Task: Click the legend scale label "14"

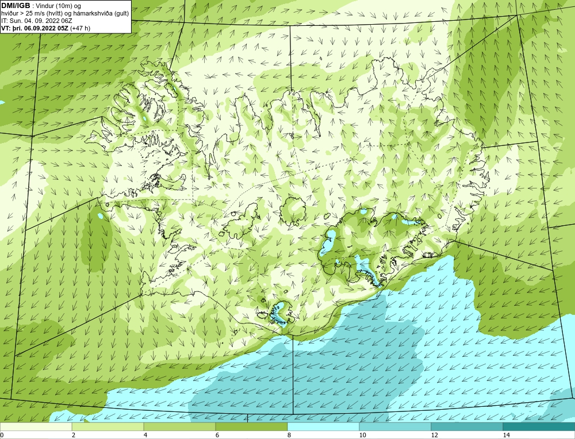Action: [506, 435]
